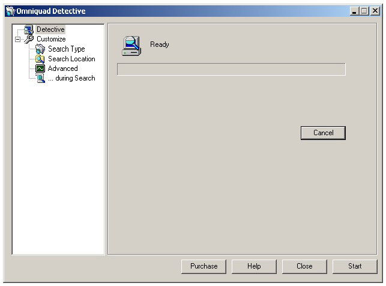Click the Purchase button
Viewport: 386px width, 286px height.
point(204,266)
